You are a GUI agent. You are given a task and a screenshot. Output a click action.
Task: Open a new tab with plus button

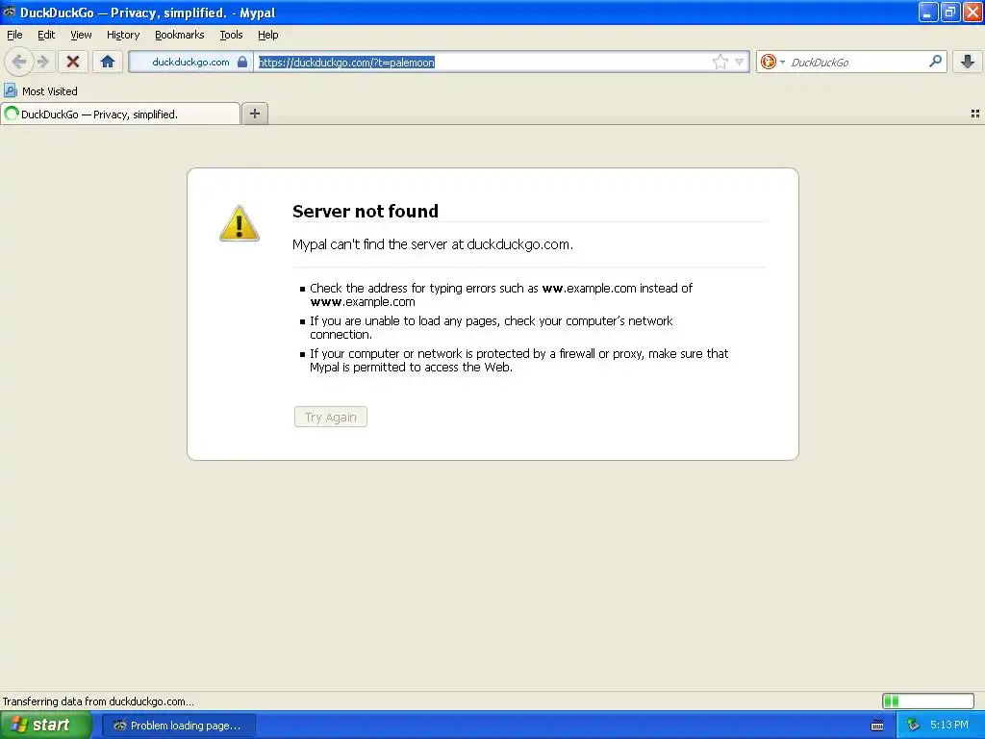click(254, 114)
